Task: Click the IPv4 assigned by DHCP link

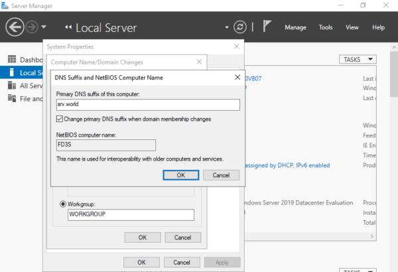Action: click(287, 166)
